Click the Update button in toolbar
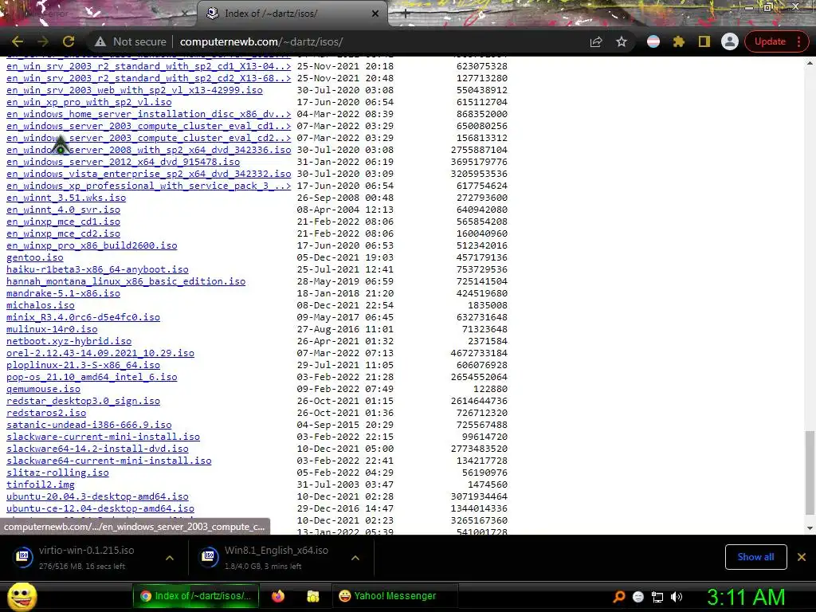 (770, 41)
